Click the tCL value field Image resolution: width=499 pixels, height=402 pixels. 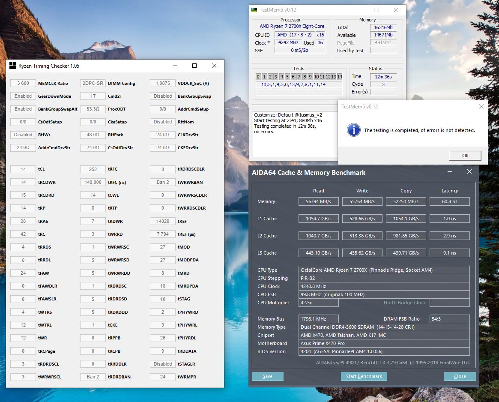[x=23, y=169]
